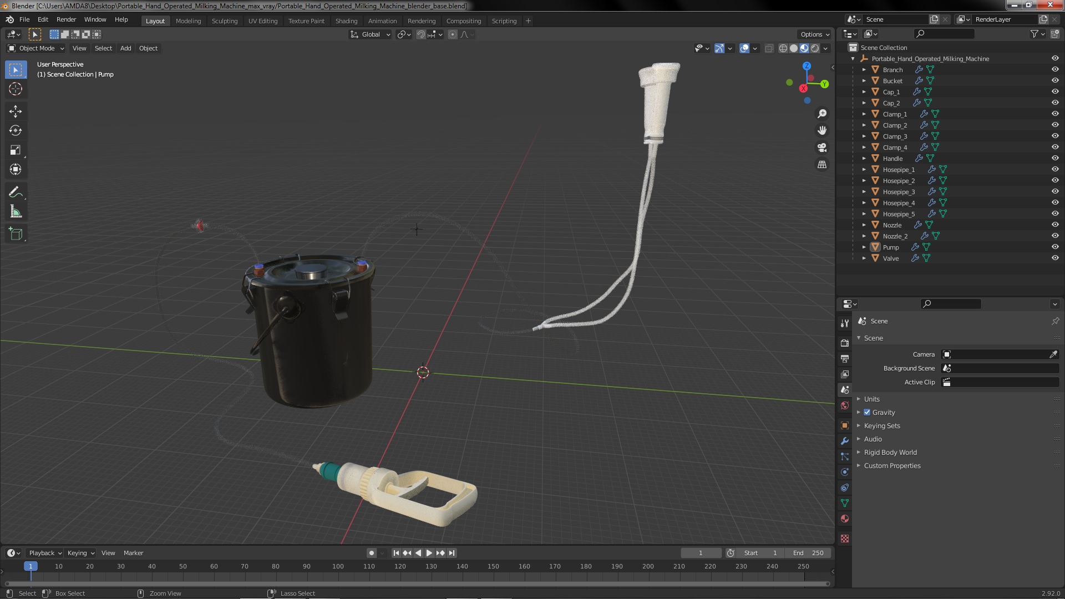The height and width of the screenshot is (599, 1065).
Task: Select the Move tool
Action: (x=16, y=111)
